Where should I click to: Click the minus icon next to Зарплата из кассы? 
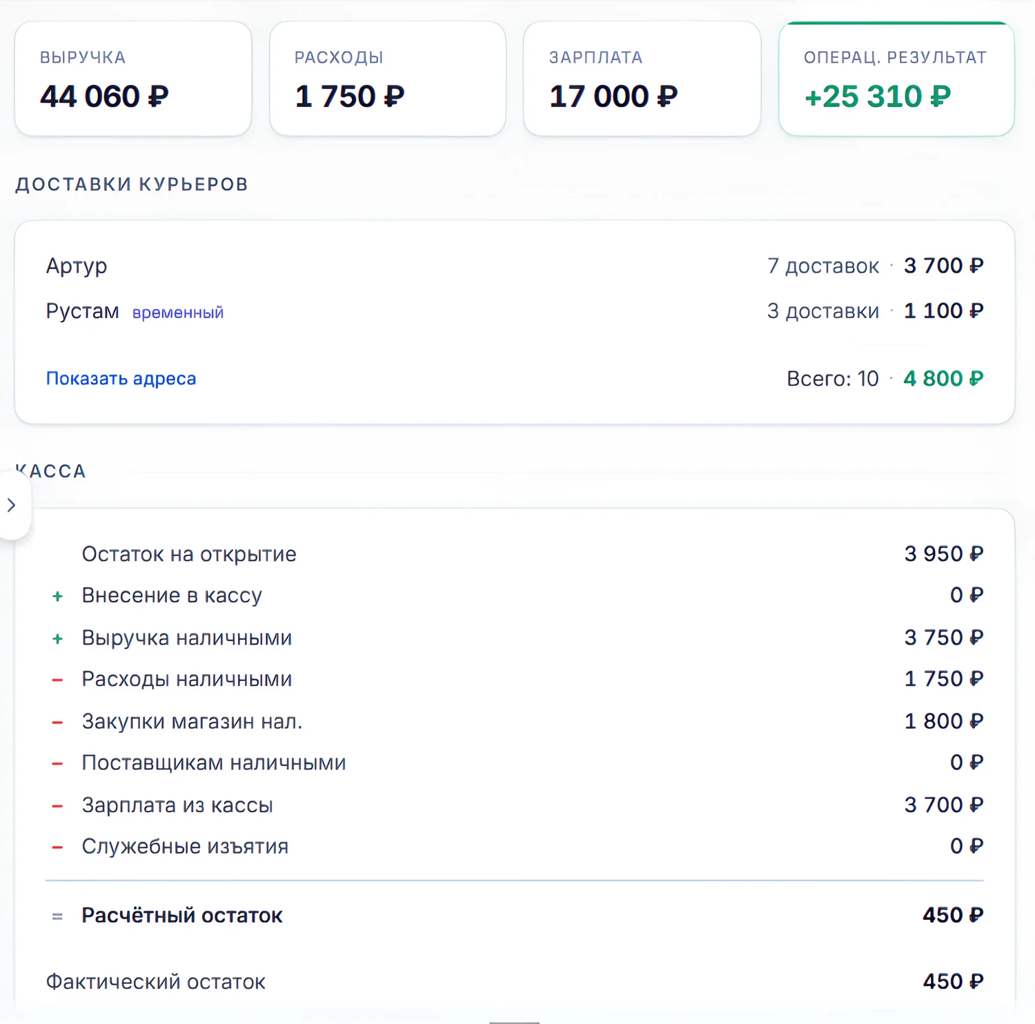[x=58, y=806]
